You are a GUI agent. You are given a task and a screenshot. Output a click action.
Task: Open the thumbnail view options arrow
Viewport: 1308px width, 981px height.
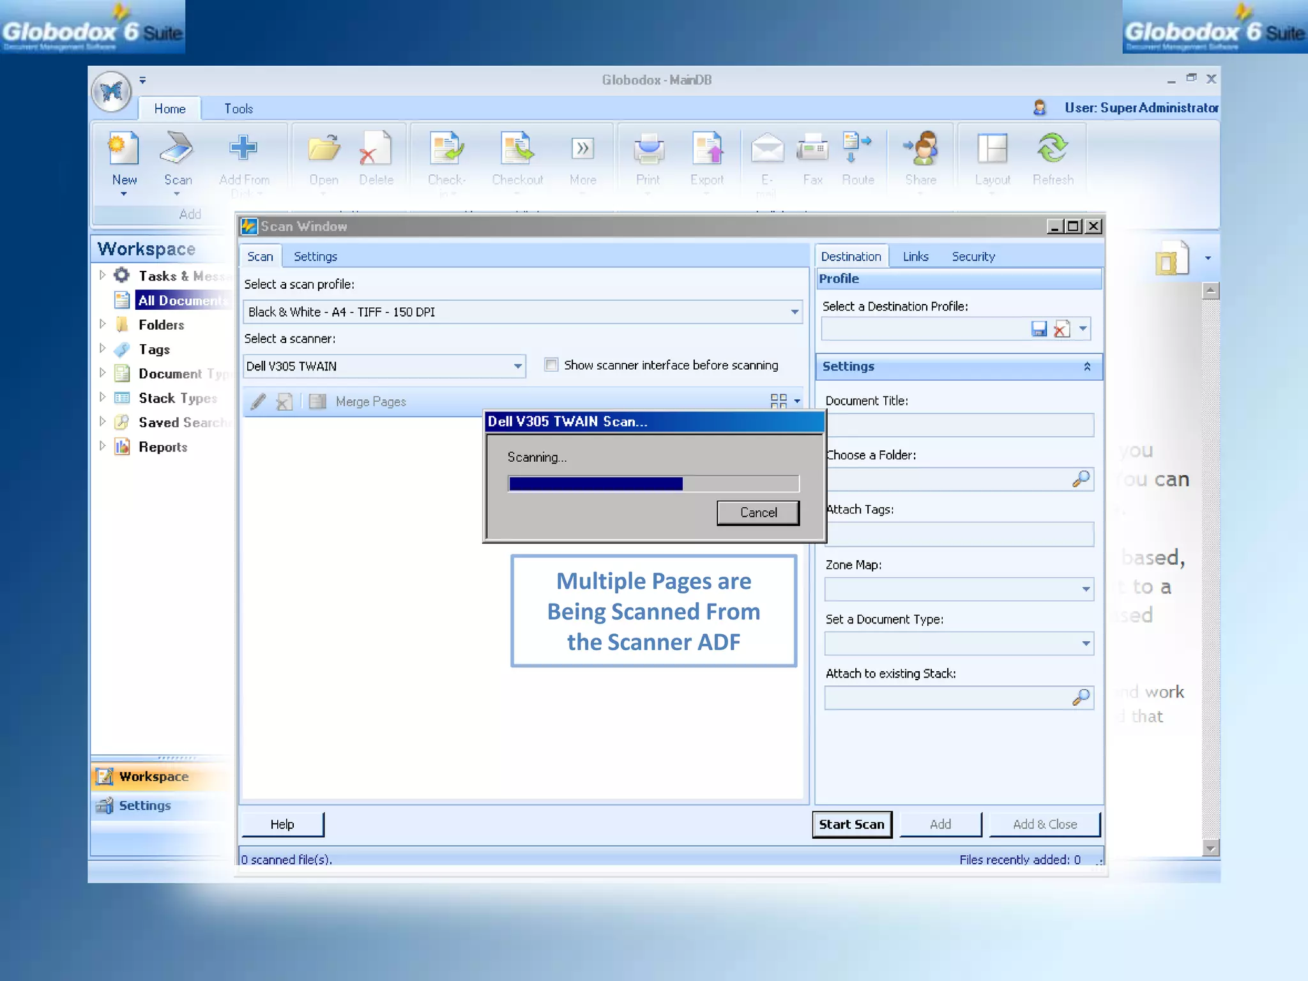(x=796, y=402)
